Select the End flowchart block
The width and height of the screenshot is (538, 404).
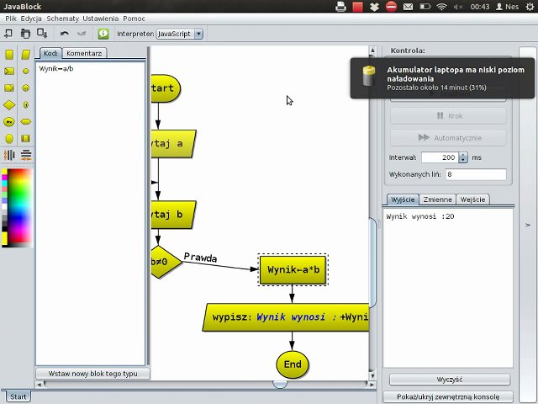coord(293,364)
